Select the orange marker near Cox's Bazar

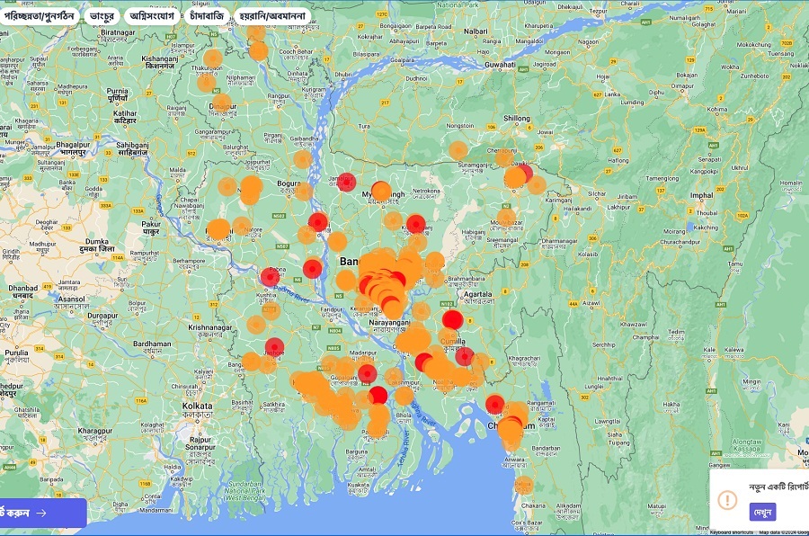pos(523,486)
